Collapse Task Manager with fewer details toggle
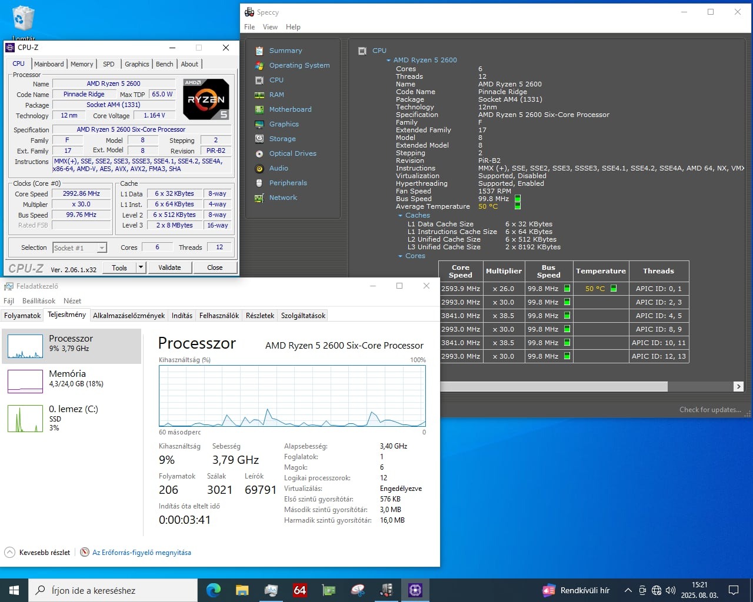Viewport: 753px width, 602px height. tap(38, 552)
